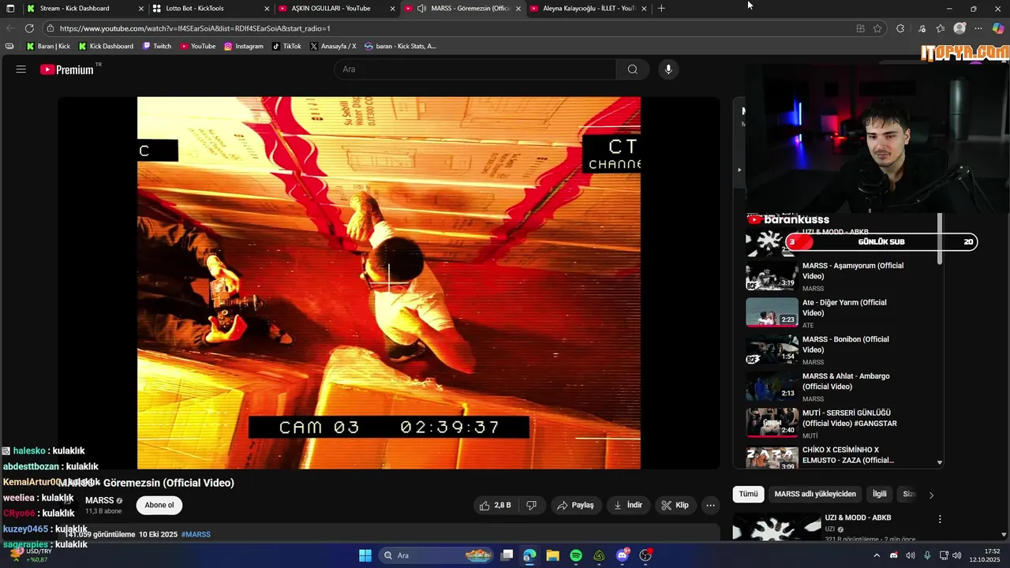Open a new browser tab
This screenshot has height=568, width=1010.
point(661,9)
